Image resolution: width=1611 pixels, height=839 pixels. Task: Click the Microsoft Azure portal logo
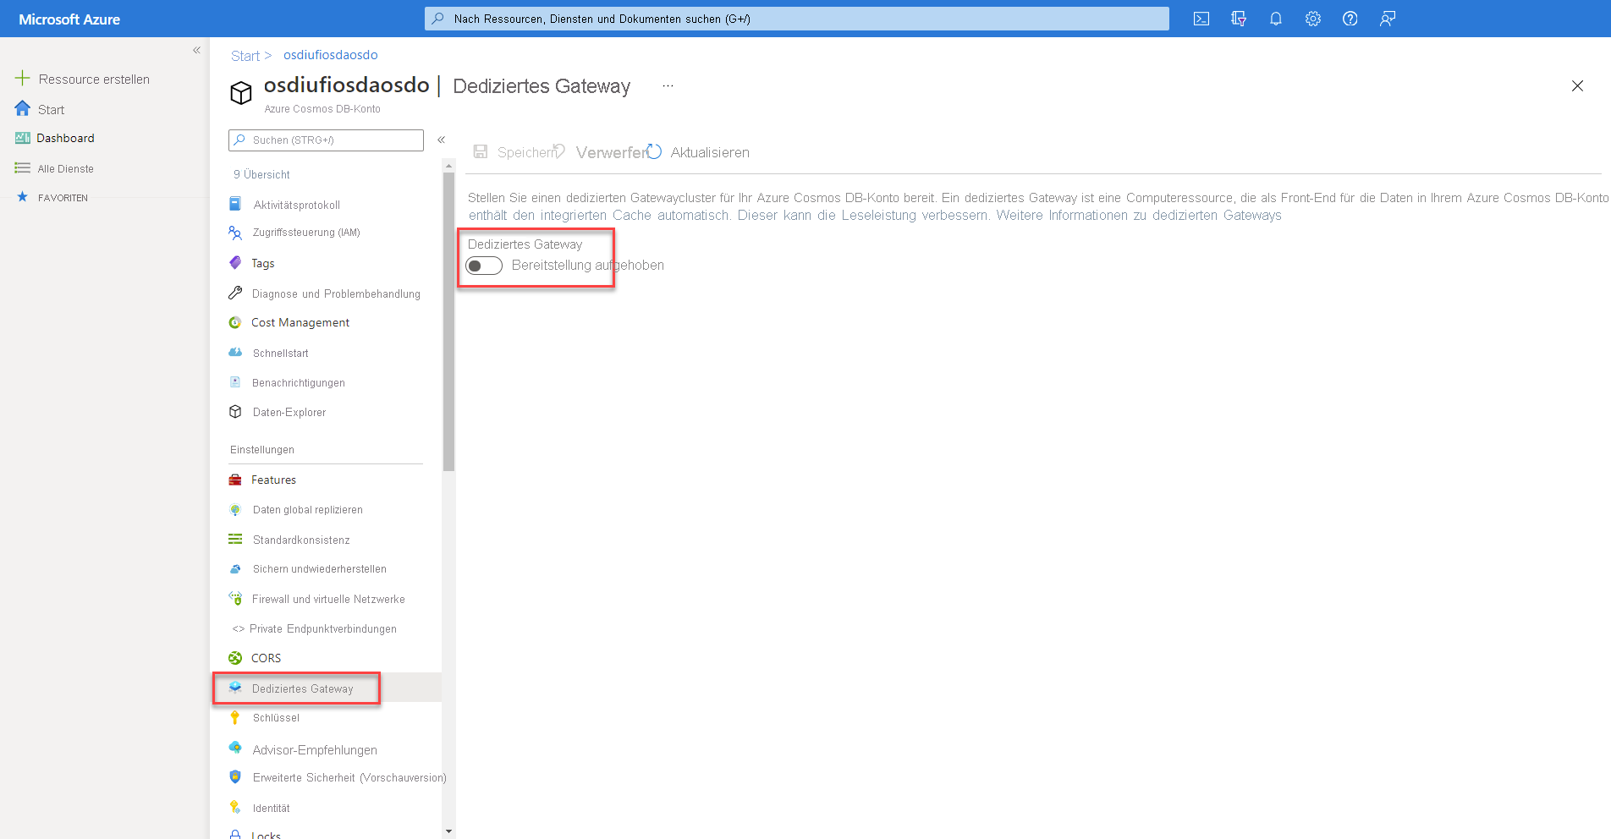(69, 19)
